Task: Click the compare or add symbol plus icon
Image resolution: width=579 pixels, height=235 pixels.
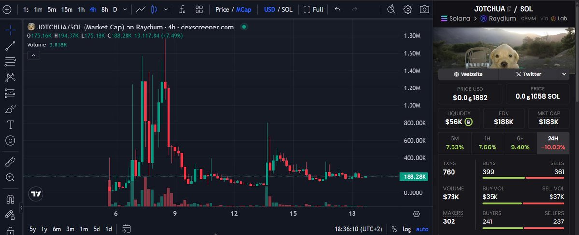Action: click(7, 9)
